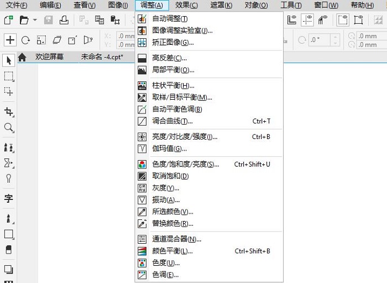Choose 柱状平衡(H) menu item
Viewport: 387px width, 283px height.
(209, 85)
